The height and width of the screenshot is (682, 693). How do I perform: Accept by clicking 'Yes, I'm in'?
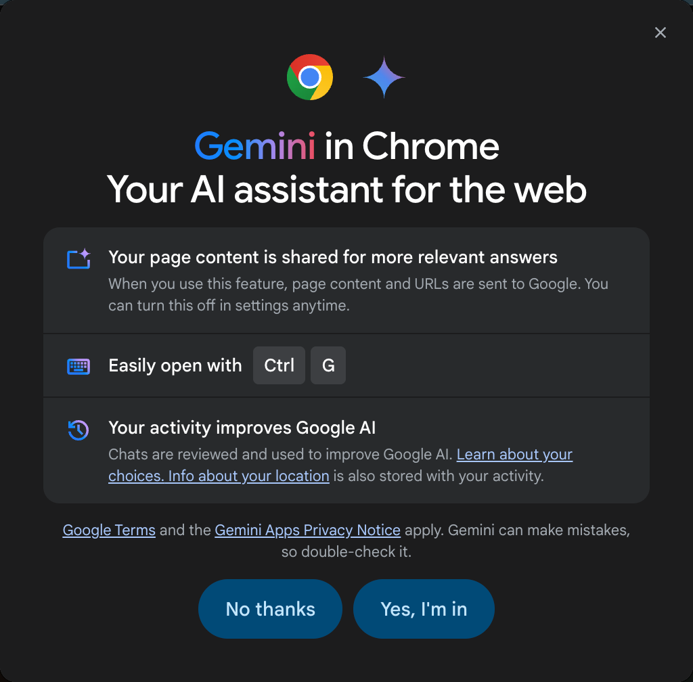click(x=424, y=609)
